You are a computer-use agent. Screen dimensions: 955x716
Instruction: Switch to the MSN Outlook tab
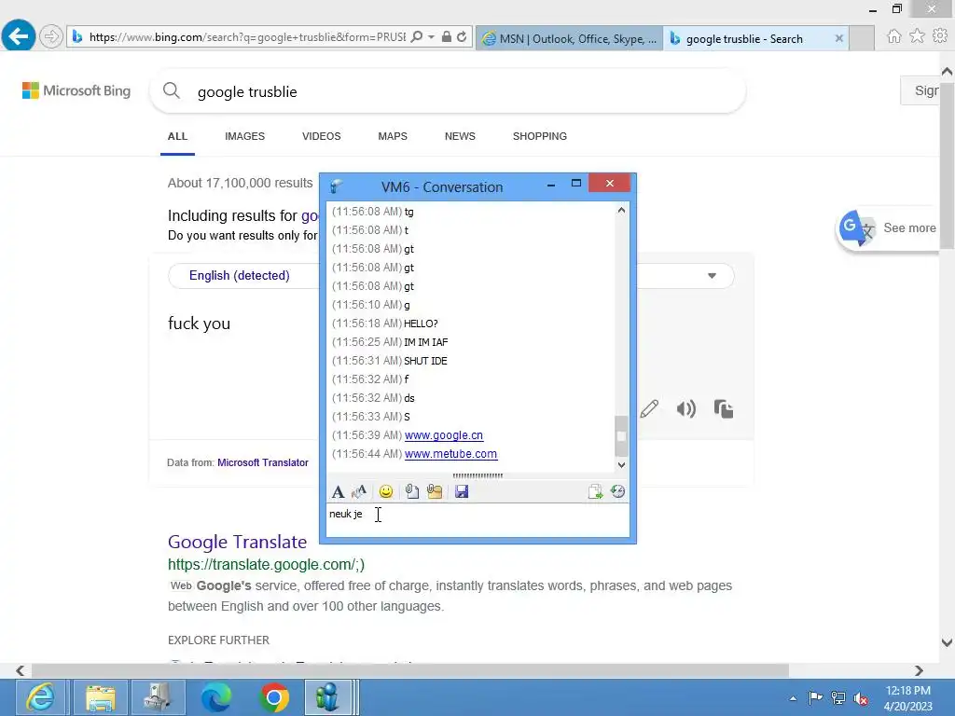click(x=570, y=38)
